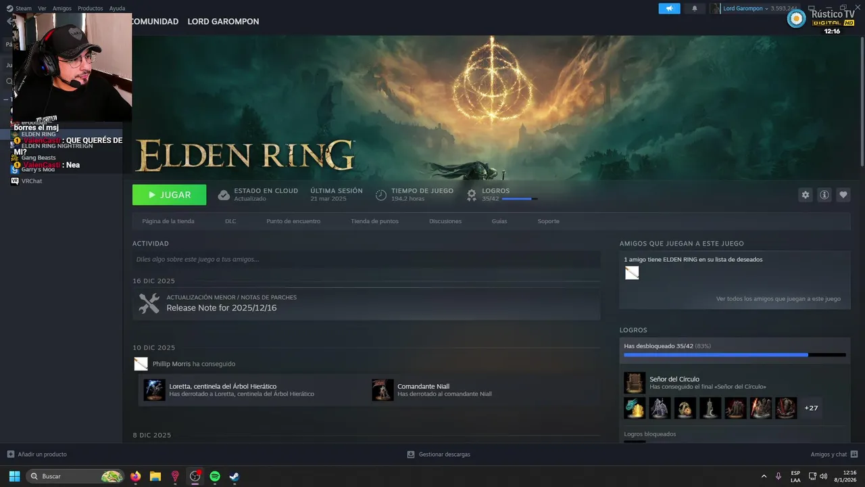Open the Discusiones link
Screen dimensions: 865x487
click(445, 221)
